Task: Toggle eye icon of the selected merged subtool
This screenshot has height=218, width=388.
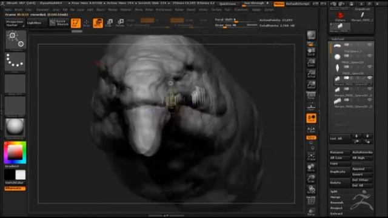Action: (369, 78)
